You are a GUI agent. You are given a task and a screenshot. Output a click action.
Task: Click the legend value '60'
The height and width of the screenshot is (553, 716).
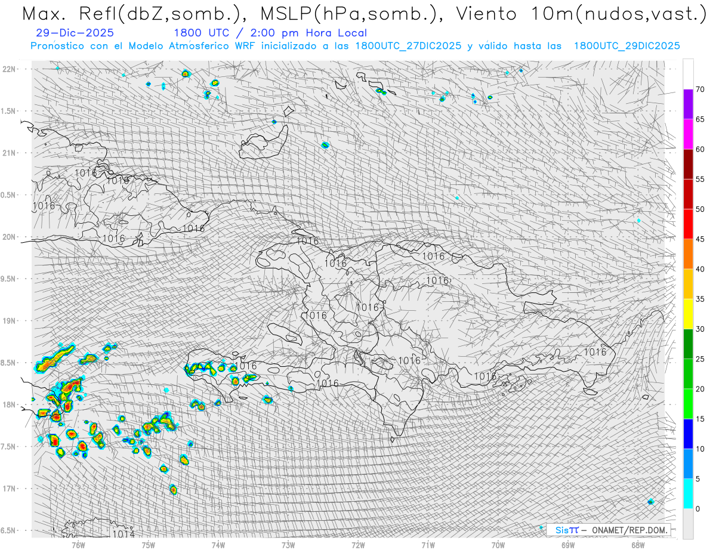pyautogui.click(x=700, y=149)
